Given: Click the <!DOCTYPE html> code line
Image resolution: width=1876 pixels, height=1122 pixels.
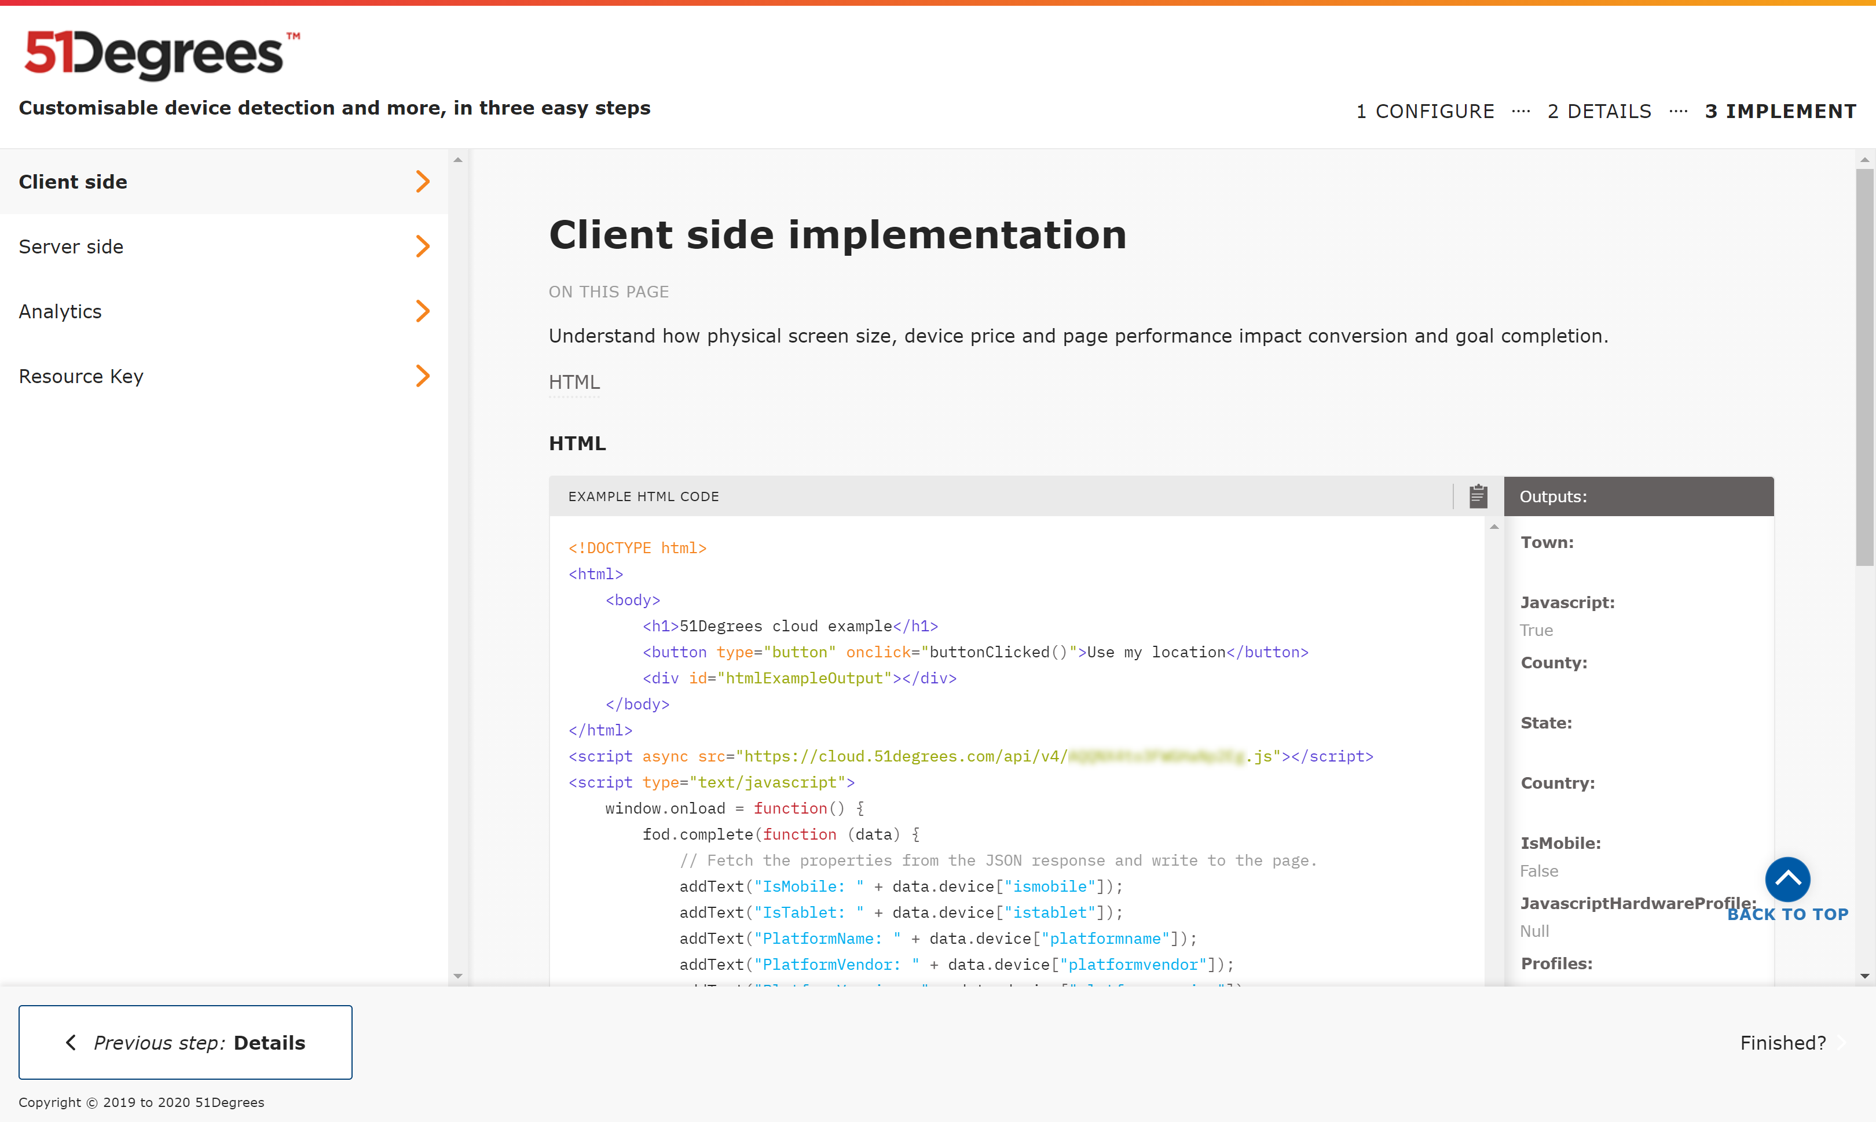Looking at the screenshot, I should click(637, 547).
